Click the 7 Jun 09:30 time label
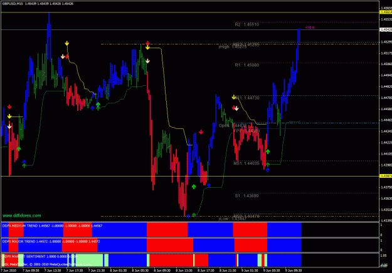Viewport: 392px width, 273px height. click(x=31, y=270)
